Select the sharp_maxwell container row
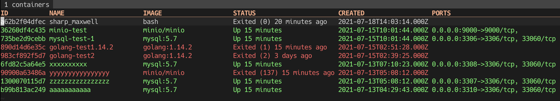Image resolution: width=560 pixels, height=101 pixels. click(x=280, y=22)
